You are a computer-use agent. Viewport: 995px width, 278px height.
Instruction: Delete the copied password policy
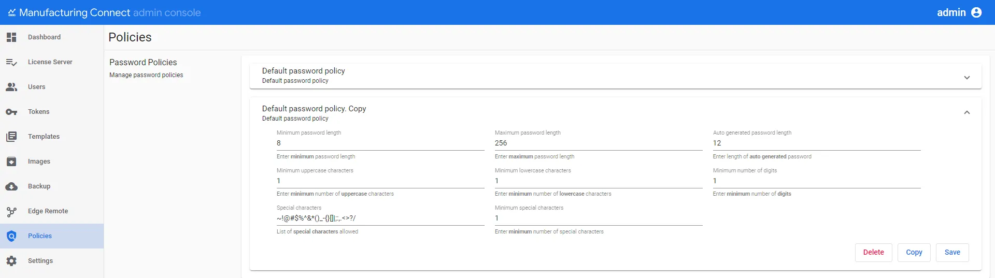pyautogui.click(x=874, y=253)
